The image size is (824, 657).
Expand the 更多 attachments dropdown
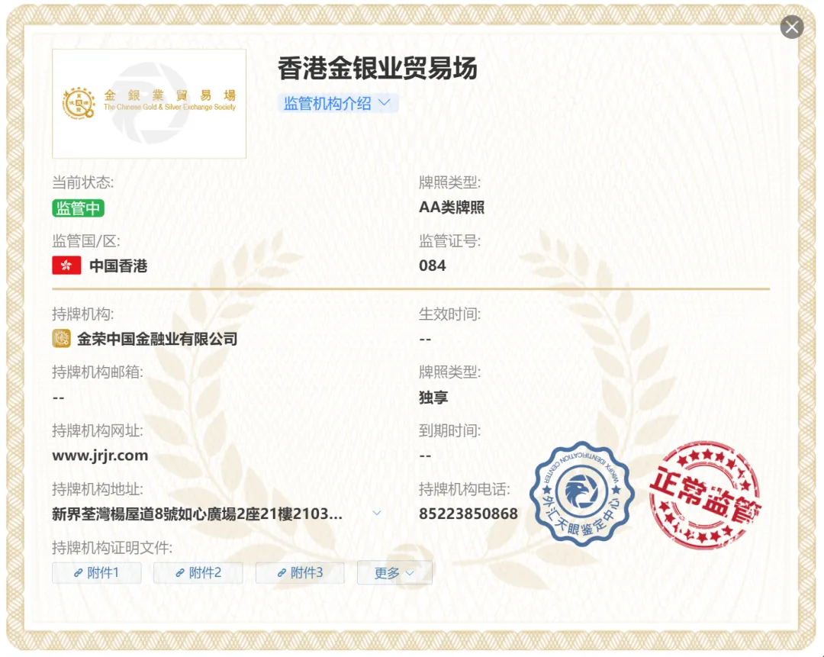click(394, 573)
